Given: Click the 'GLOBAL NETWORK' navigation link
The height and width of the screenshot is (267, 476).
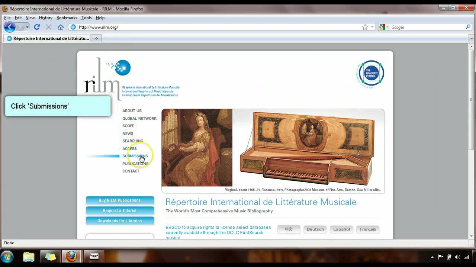Looking at the screenshot, I should 139,119.
